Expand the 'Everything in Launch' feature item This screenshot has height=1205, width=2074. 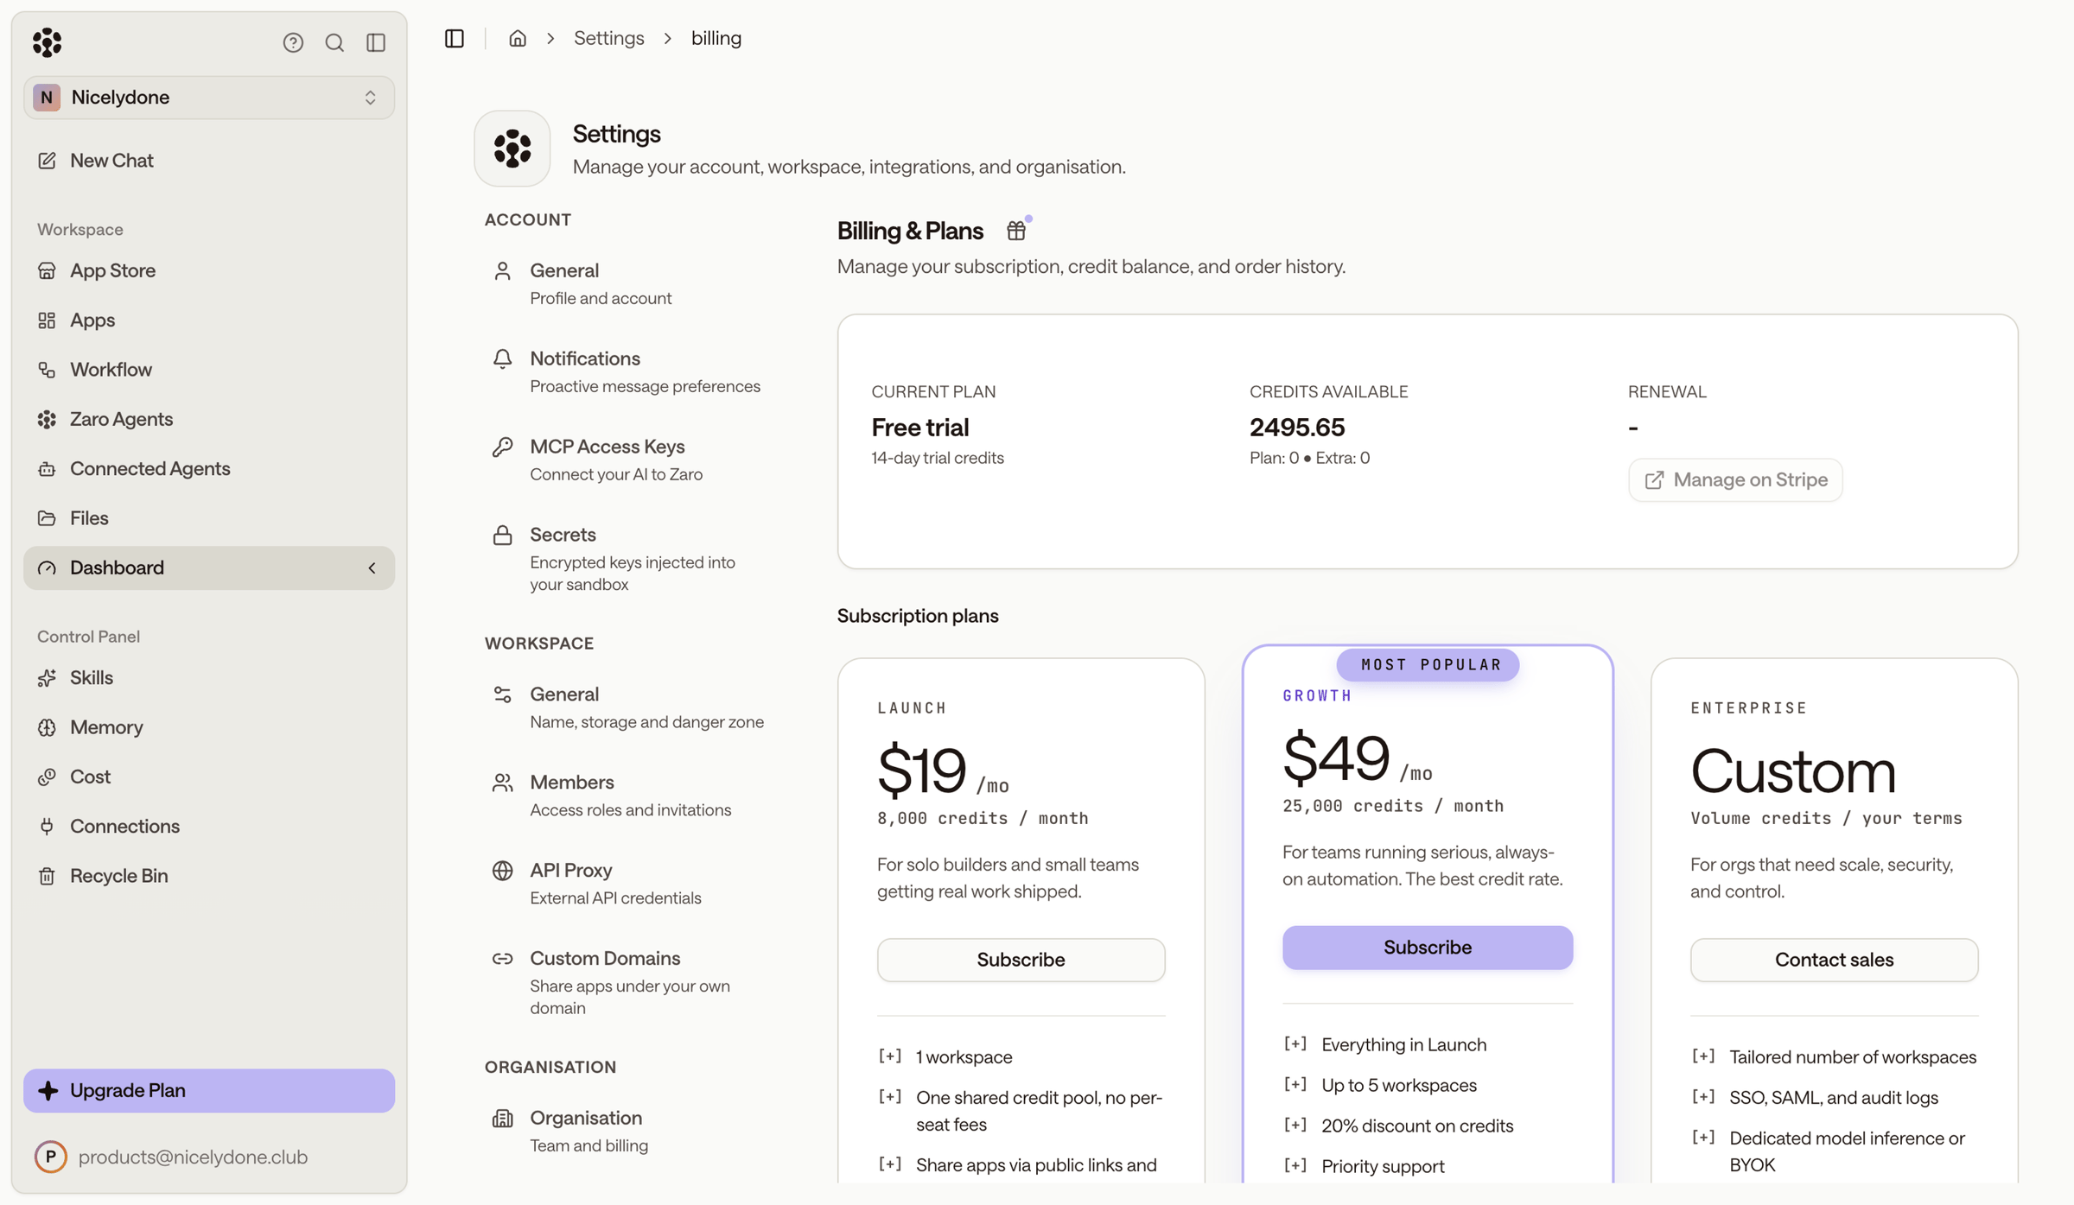coord(1295,1043)
